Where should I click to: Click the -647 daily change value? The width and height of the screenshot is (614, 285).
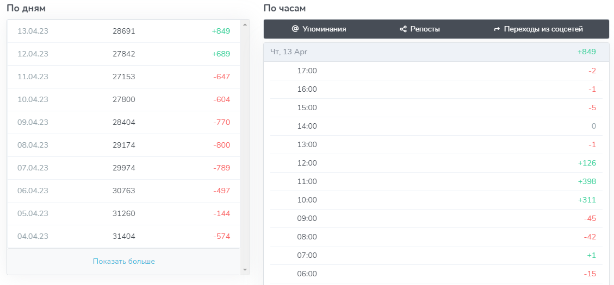222,77
